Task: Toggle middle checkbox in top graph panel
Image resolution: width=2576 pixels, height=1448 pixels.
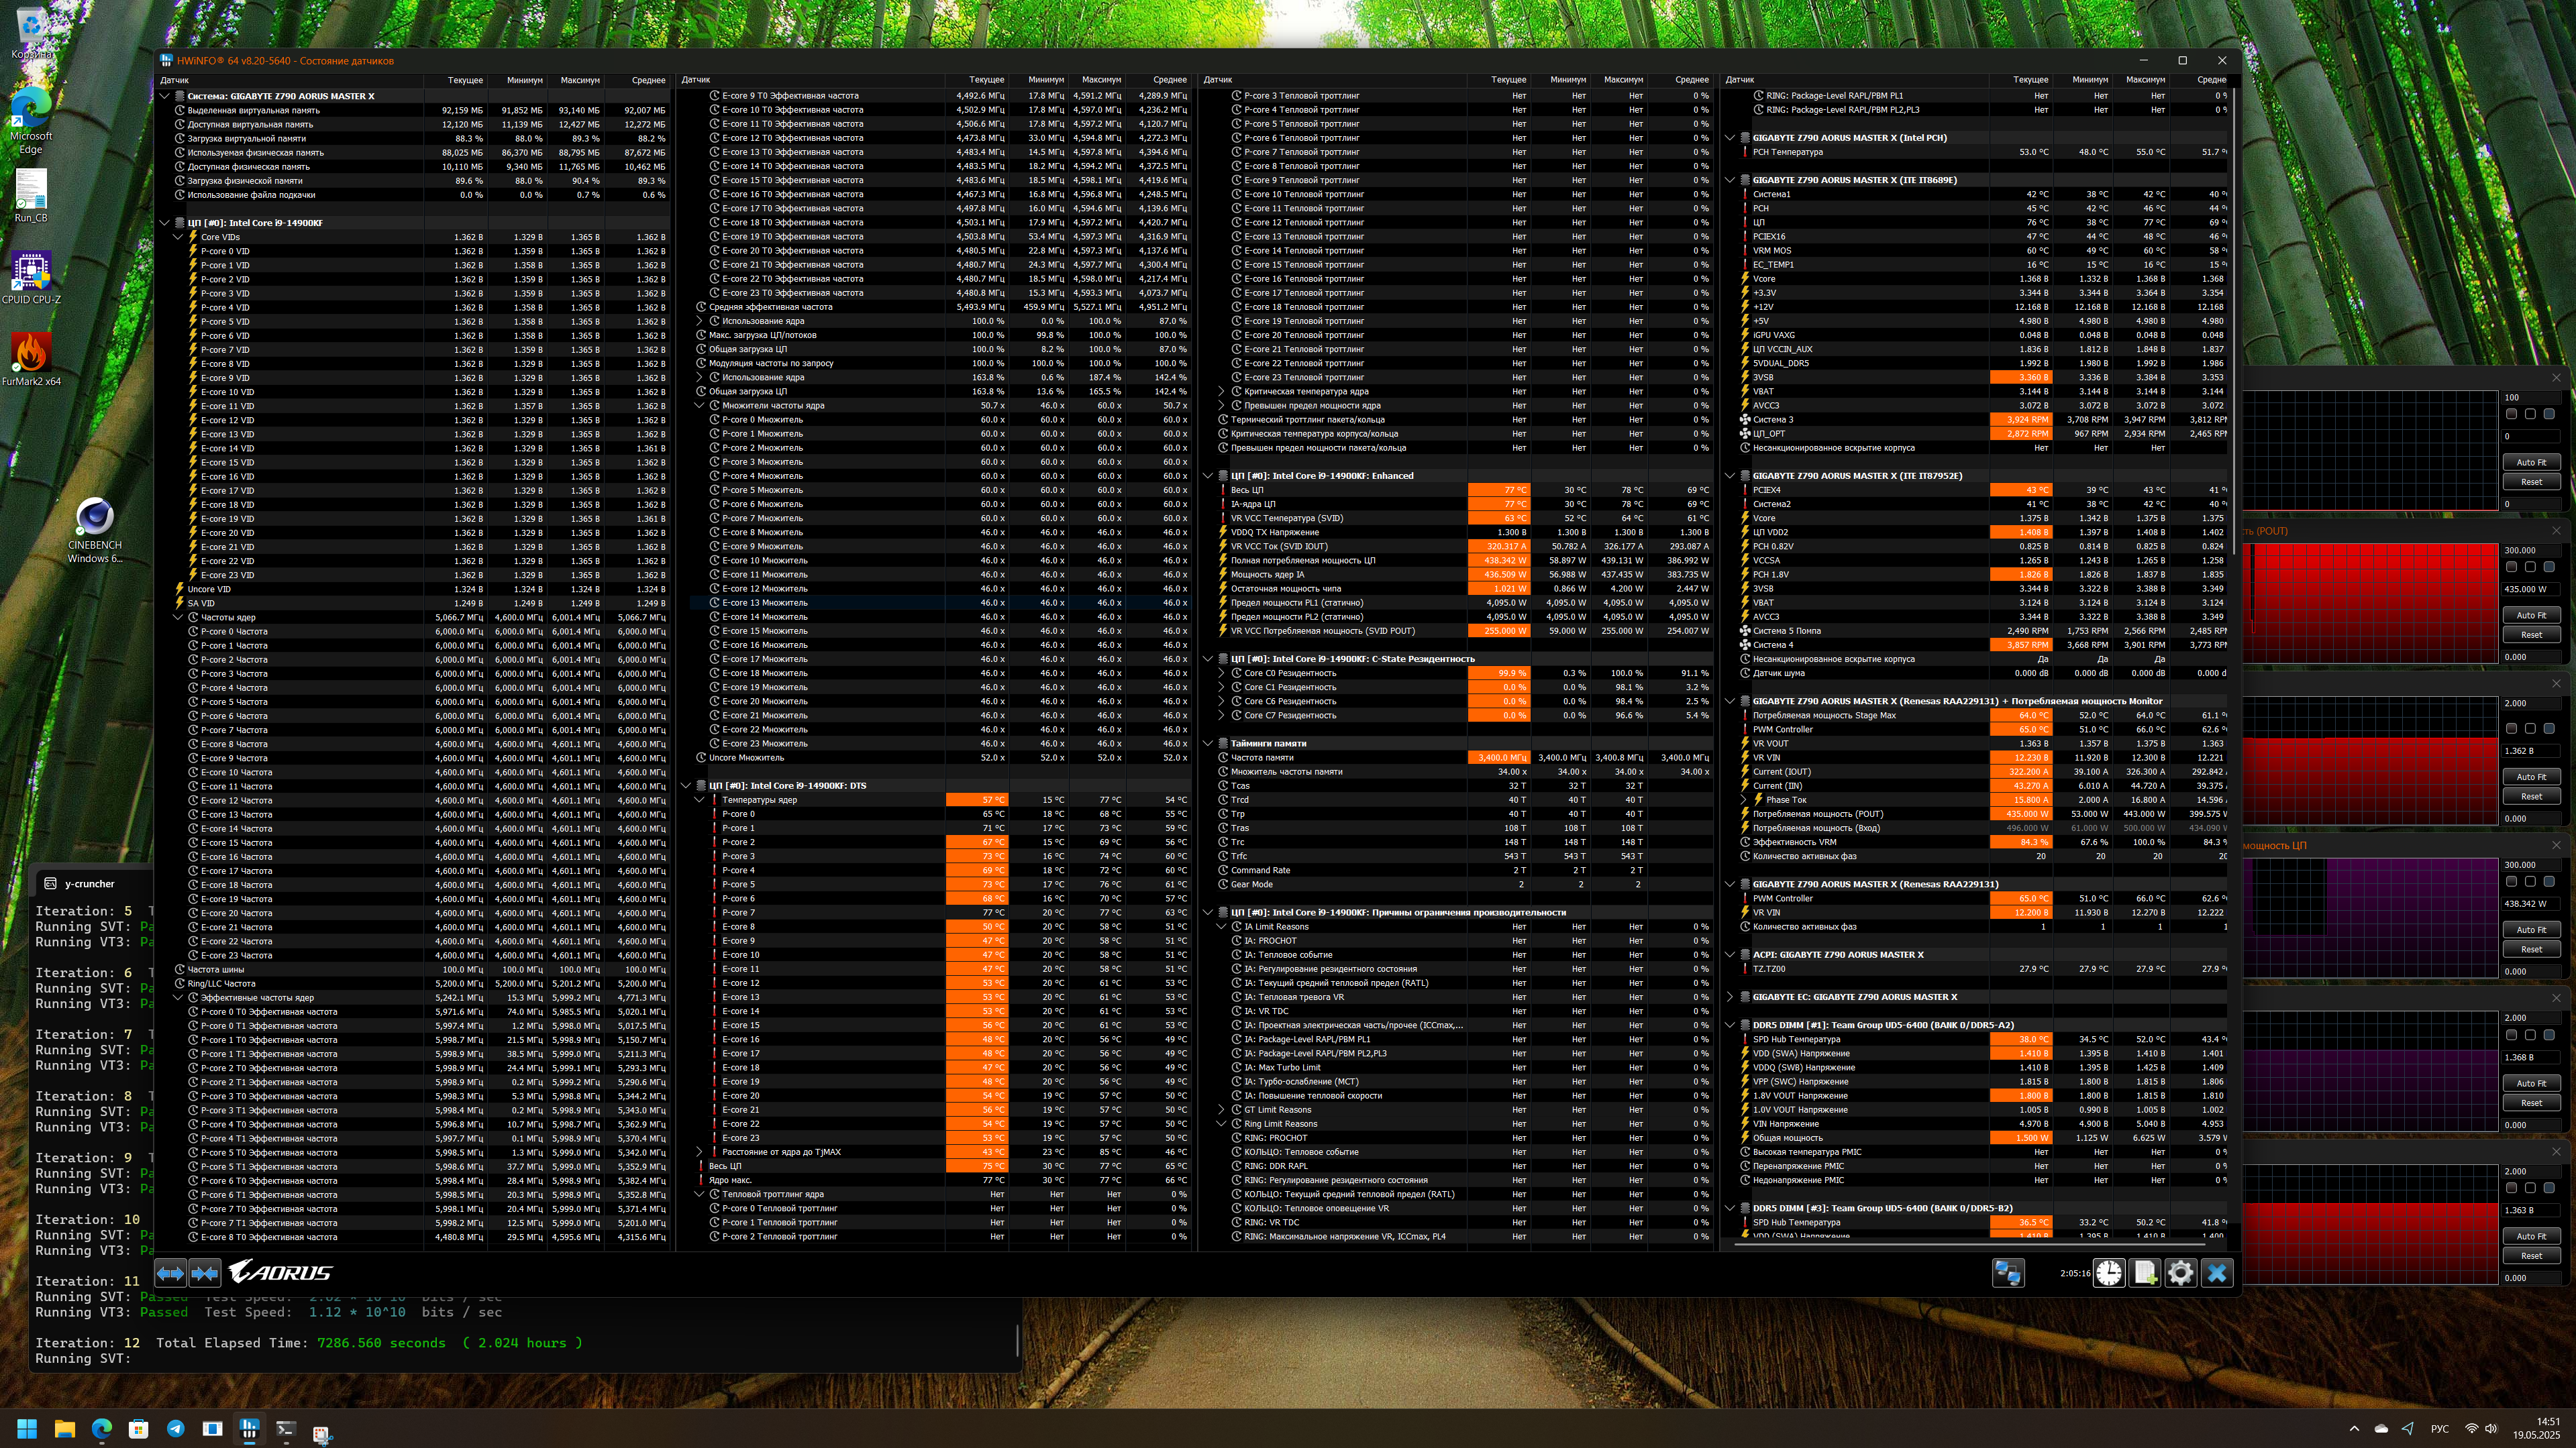Action: (x=2530, y=414)
